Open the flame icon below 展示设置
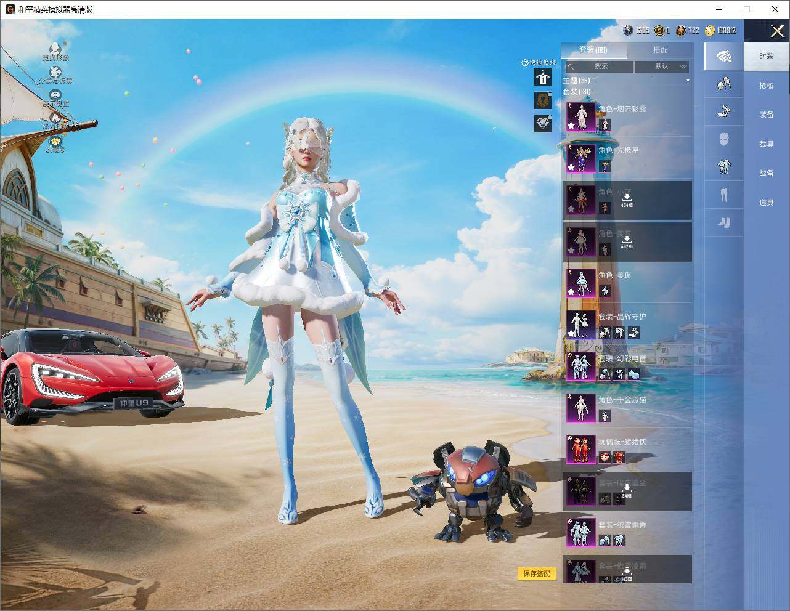 55,118
